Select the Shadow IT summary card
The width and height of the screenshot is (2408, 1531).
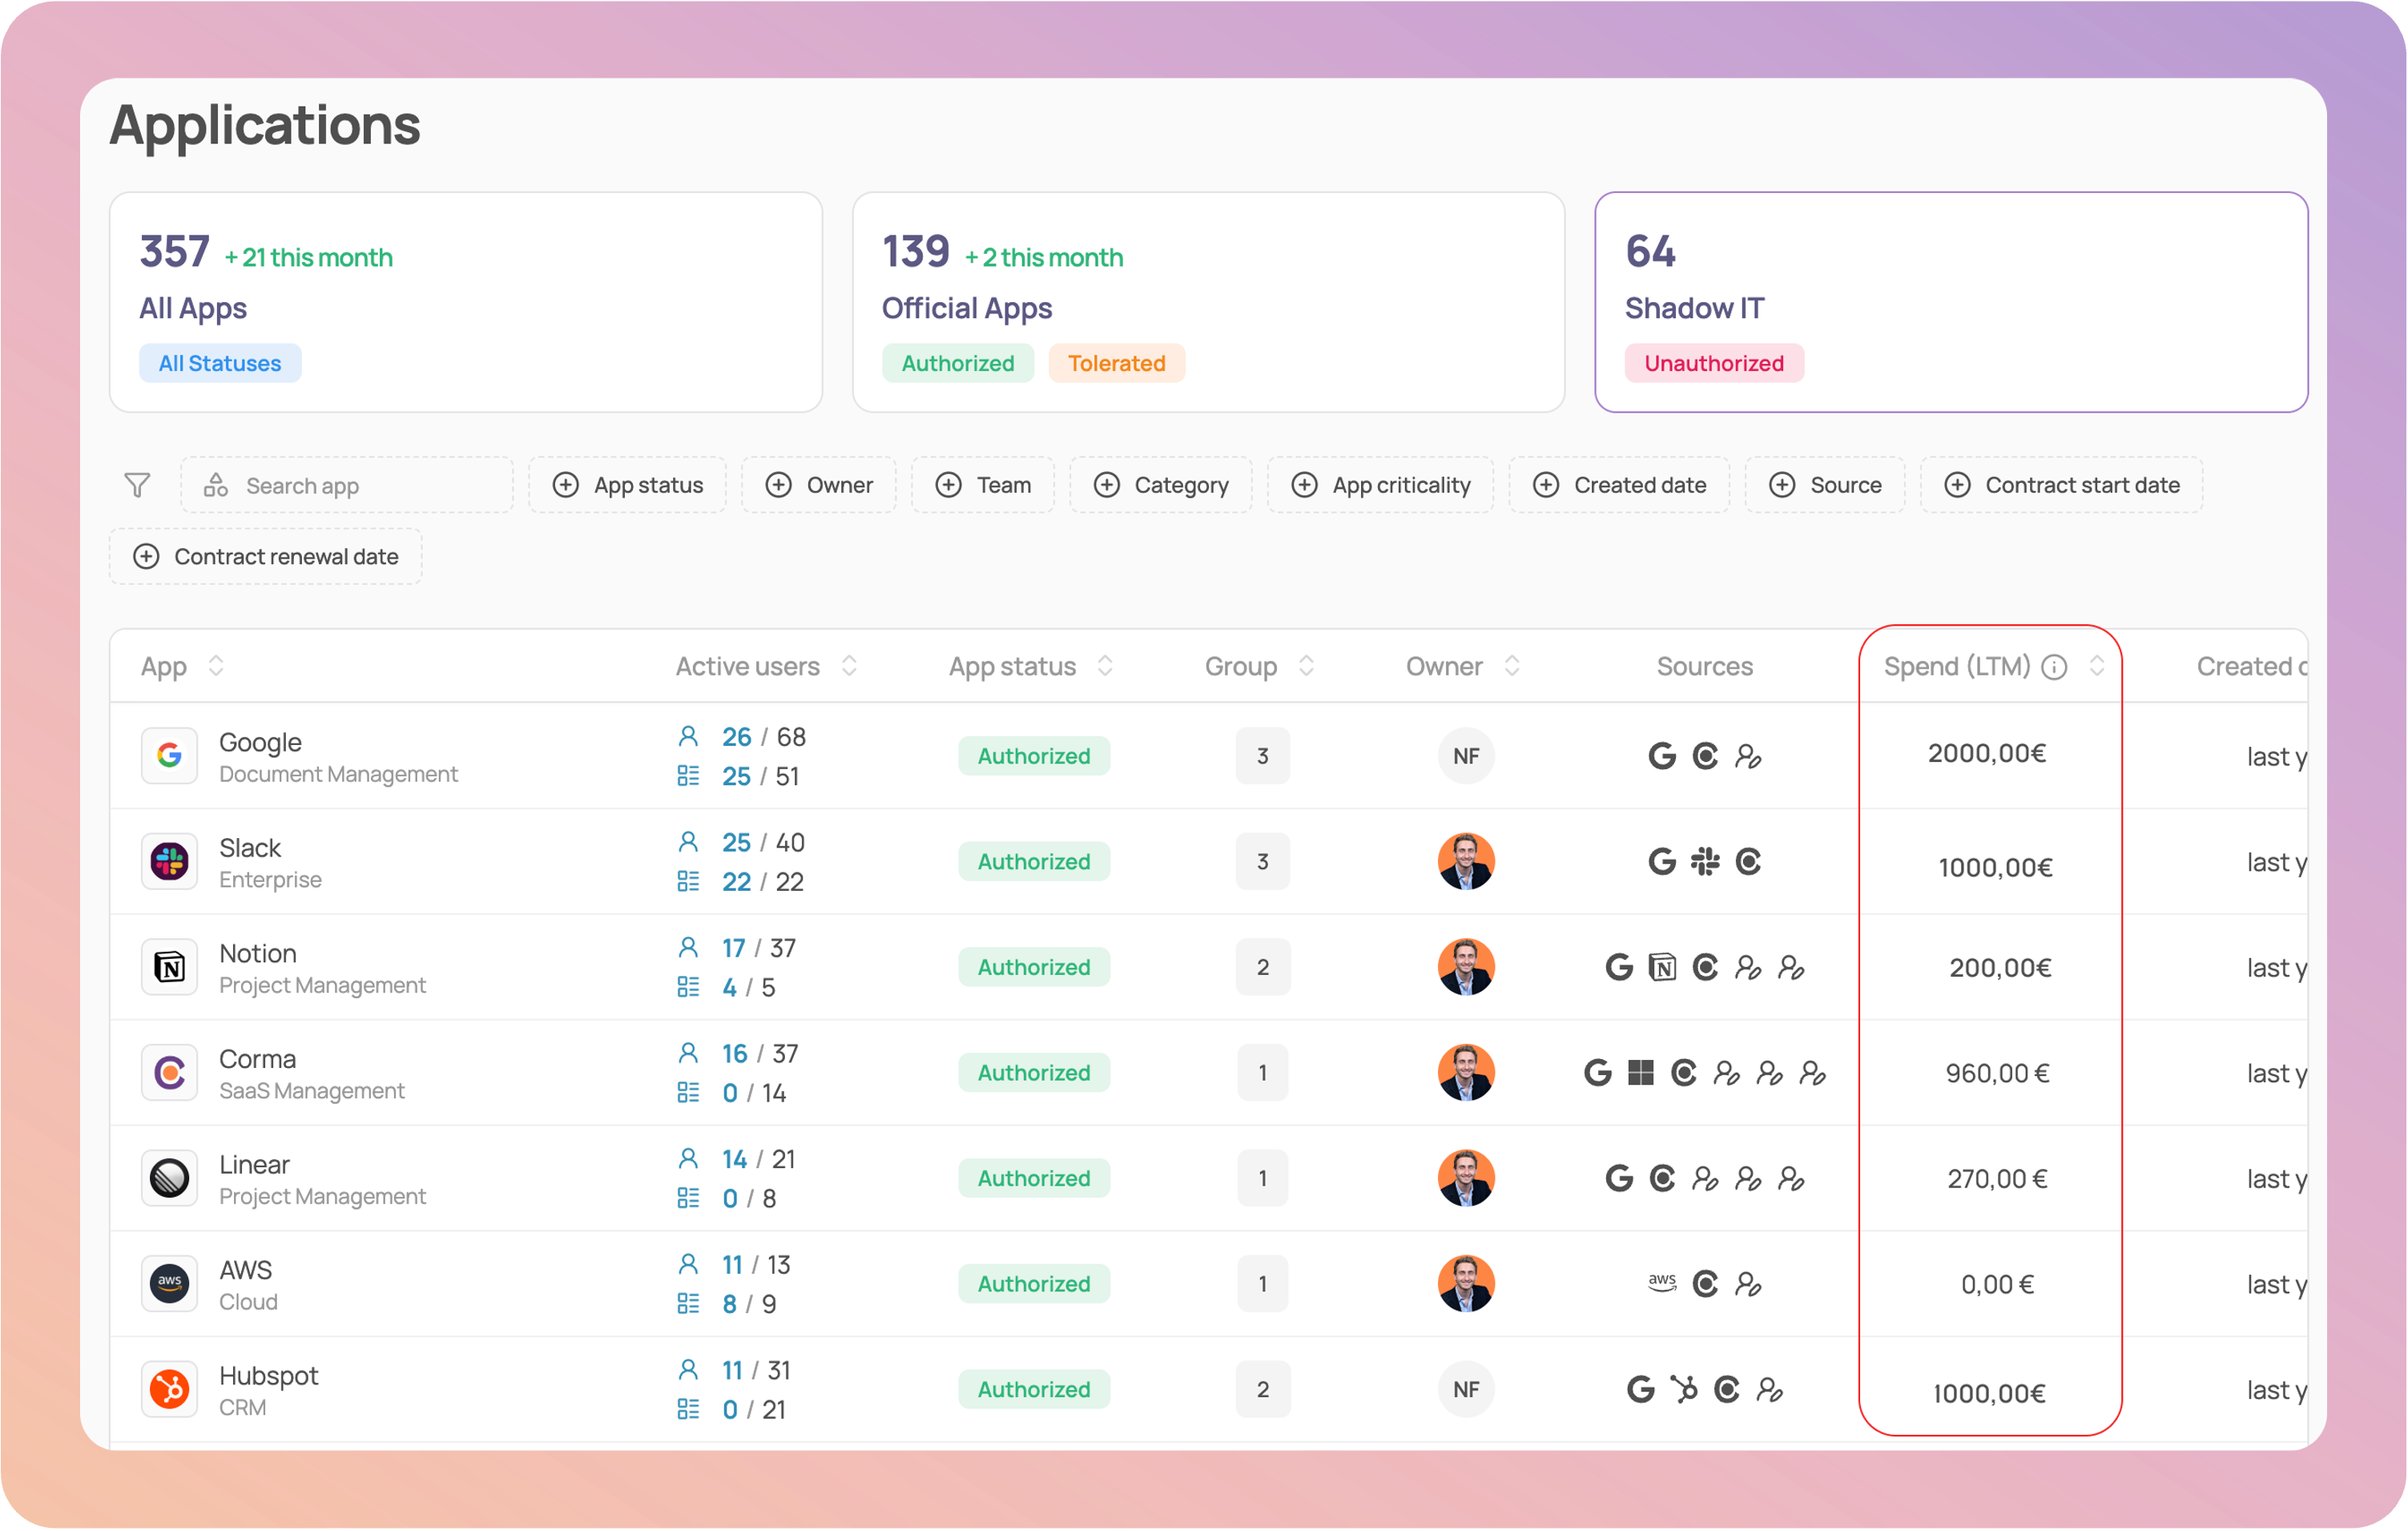tap(1950, 301)
